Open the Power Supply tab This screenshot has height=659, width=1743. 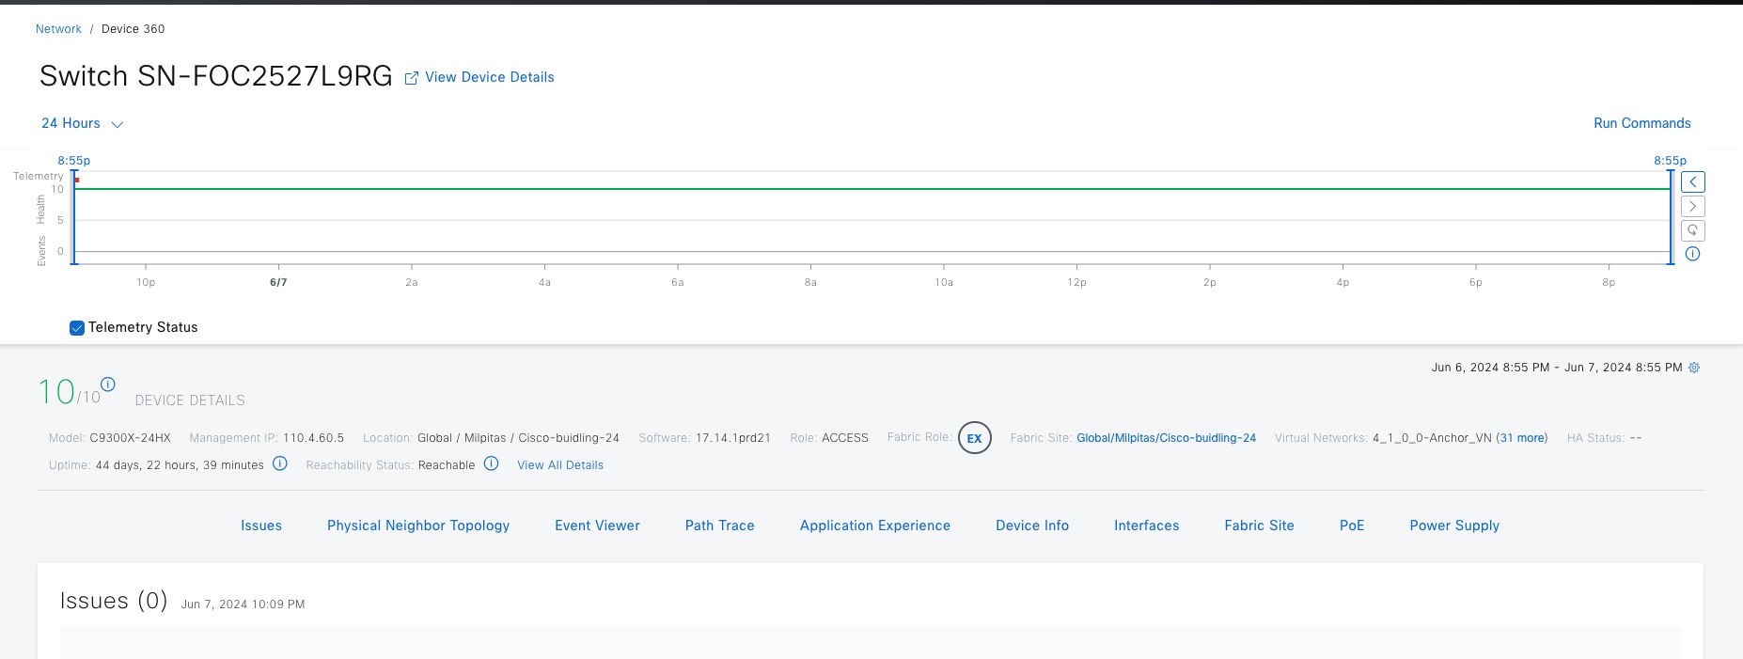1454,526
